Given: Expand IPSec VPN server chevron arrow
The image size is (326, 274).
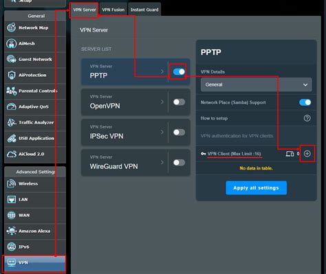Looking at the screenshot, I should tap(162, 132).
